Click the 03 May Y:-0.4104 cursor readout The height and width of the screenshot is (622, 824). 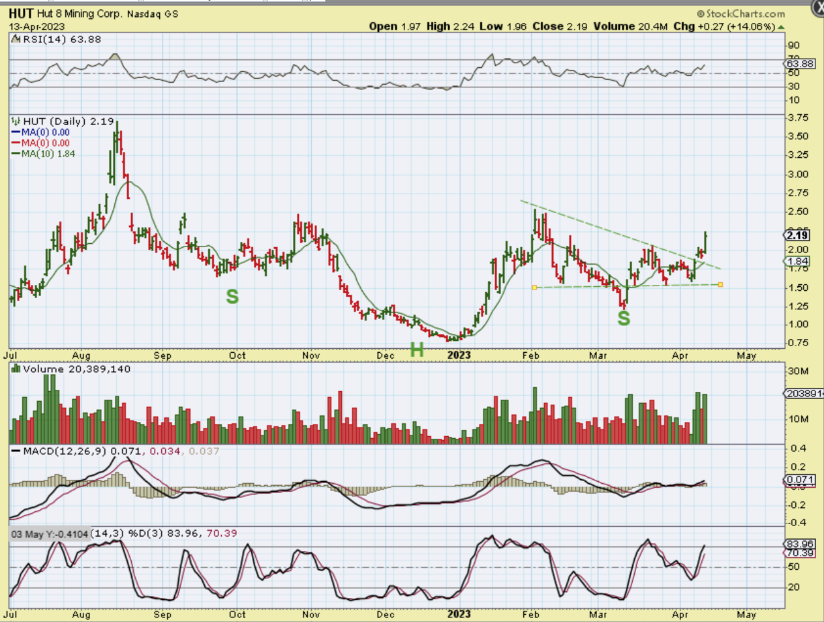click(50, 534)
